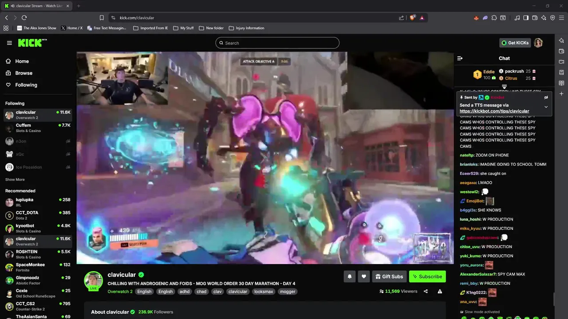Screen dimensions: 568x319
Task: Click the mogger tag
Action: [288, 292]
